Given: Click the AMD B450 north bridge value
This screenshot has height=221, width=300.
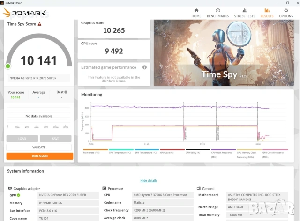Looking at the screenshot, I should tap(257, 207).
